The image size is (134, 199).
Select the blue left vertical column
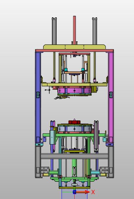click(x=38, y=98)
